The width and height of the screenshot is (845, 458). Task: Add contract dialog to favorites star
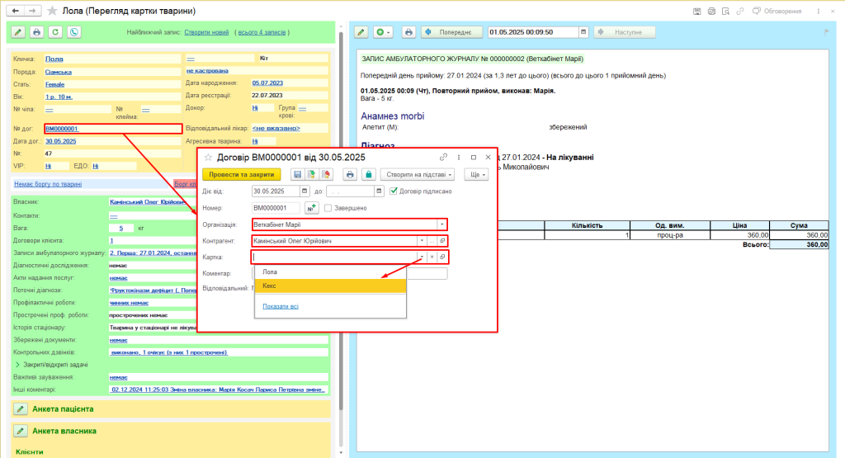(208, 158)
